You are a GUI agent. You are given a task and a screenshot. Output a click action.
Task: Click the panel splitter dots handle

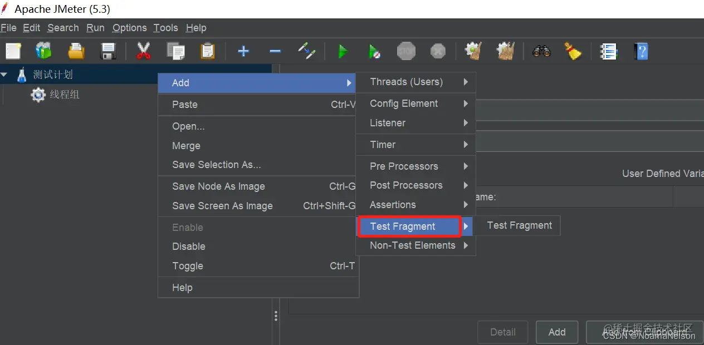(x=276, y=316)
